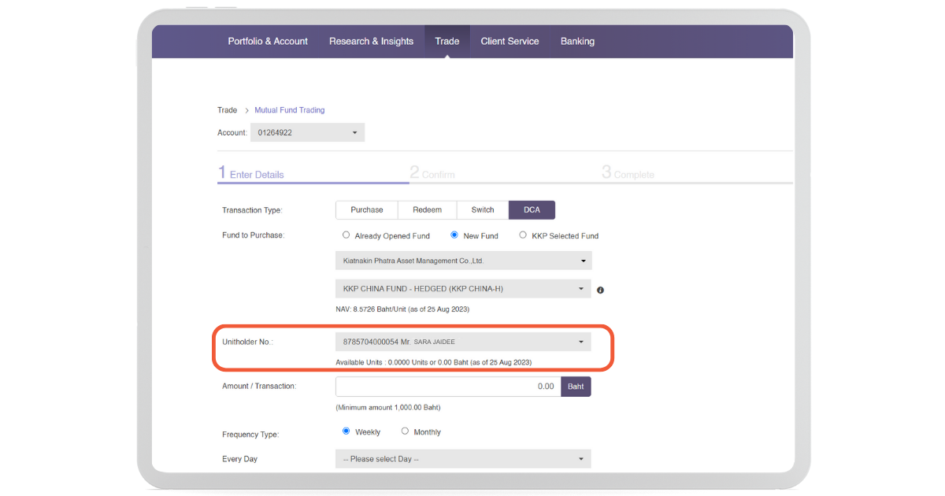Viewport: 945px width, 496px height.
Task: Open the Account number dropdown
Action: tap(307, 132)
